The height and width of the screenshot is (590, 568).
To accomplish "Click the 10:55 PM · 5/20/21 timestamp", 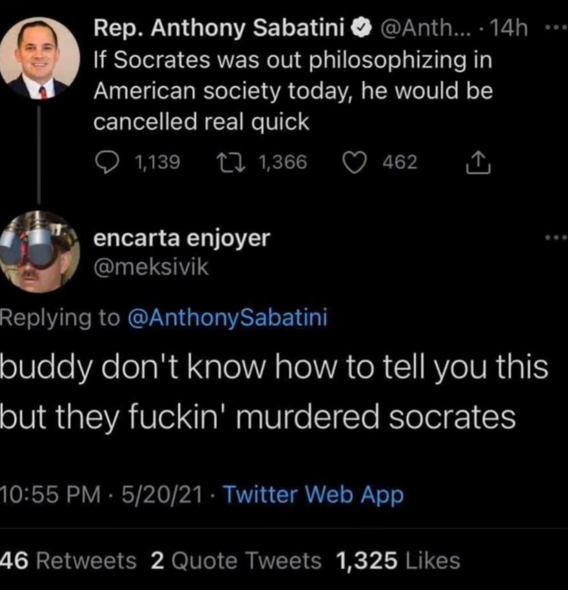I will click(x=101, y=495).
